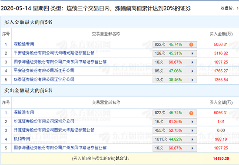Click the 822次 45.74% badge in sell list

[175, 113]
